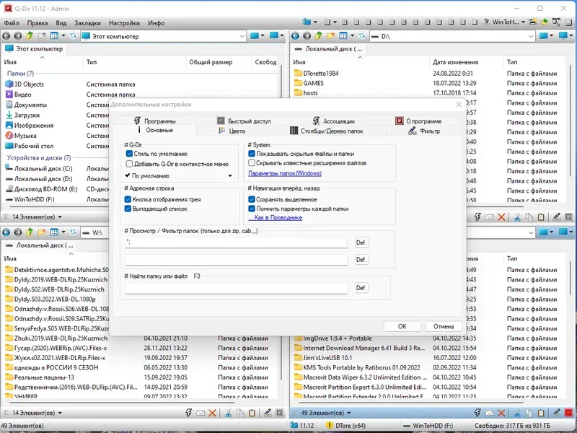Enable Скрывать известные расширения файлов

tap(252, 163)
